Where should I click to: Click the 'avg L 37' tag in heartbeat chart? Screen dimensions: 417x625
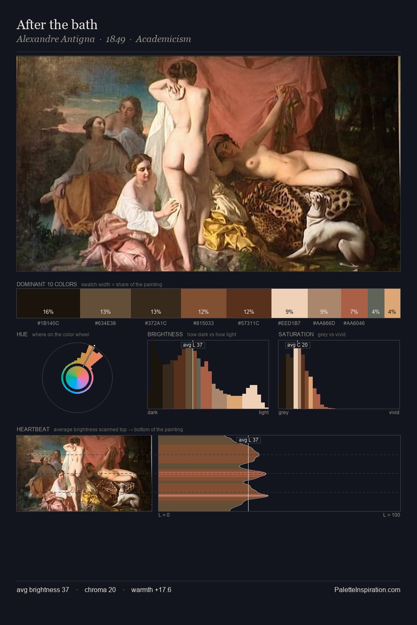tap(249, 440)
